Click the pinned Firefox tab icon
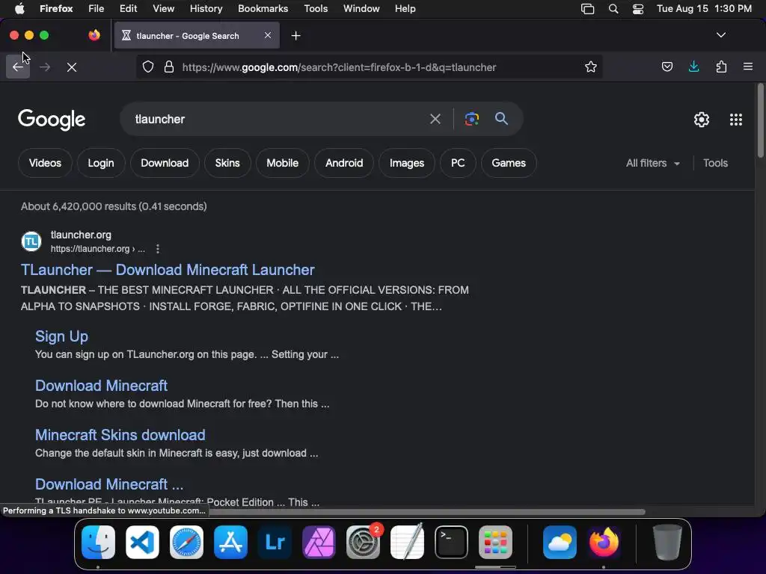This screenshot has height=574, width=766. coord(94,35)
